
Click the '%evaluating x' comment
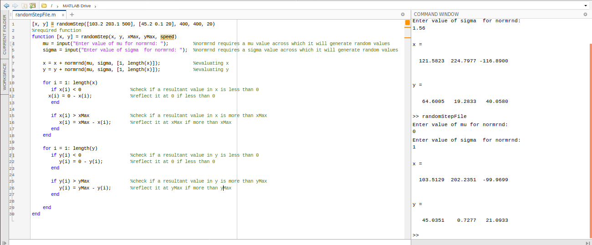tap(211, 63)
